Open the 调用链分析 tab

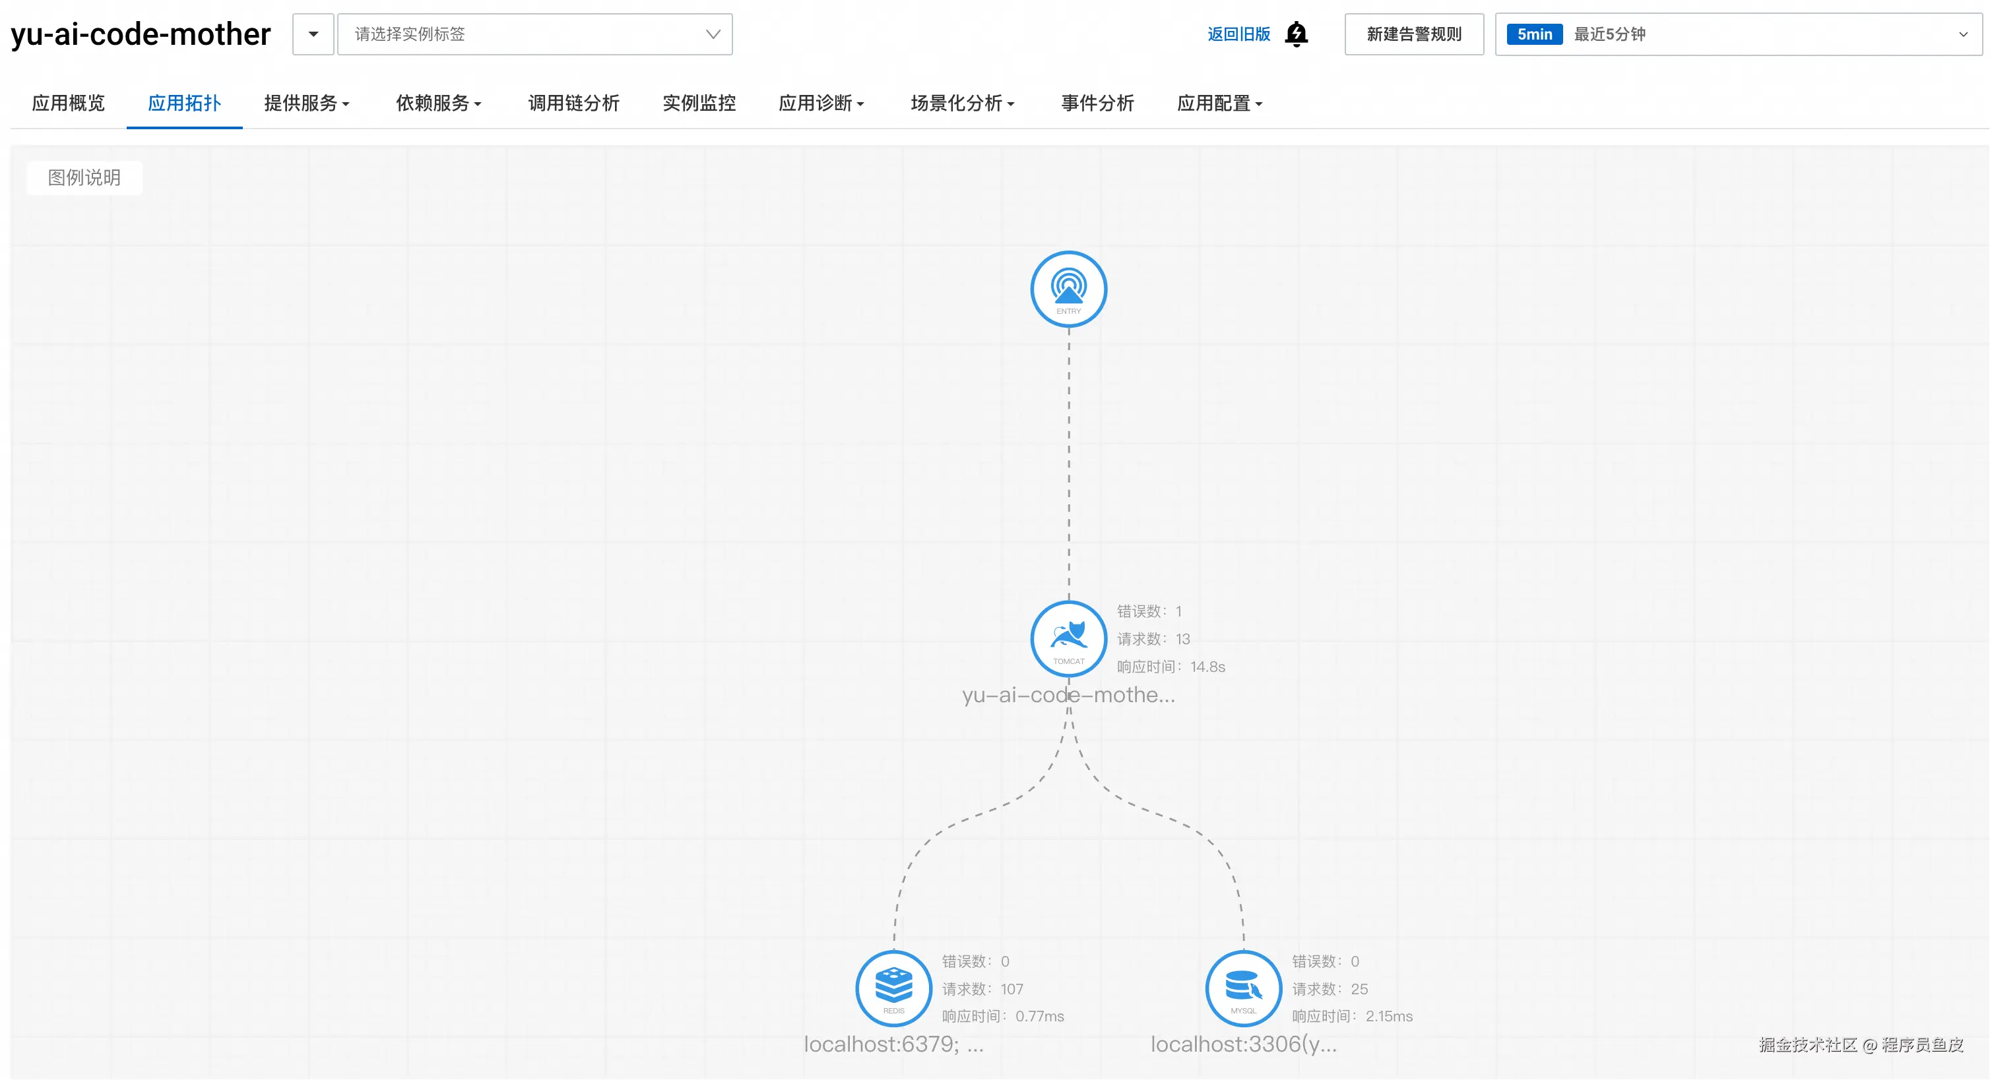[x=573, y=104]
